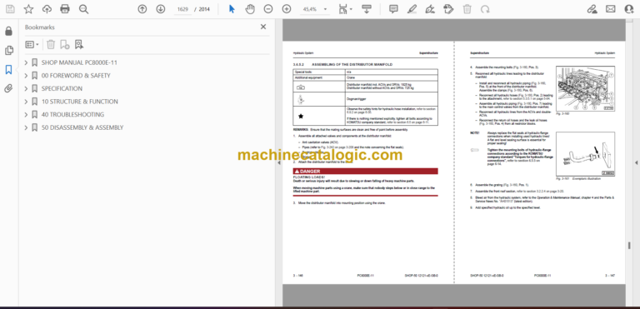
Task: Select 50 DISASSEMBLY & ASSEMBLY bookmark
Action: click(82, 127)
